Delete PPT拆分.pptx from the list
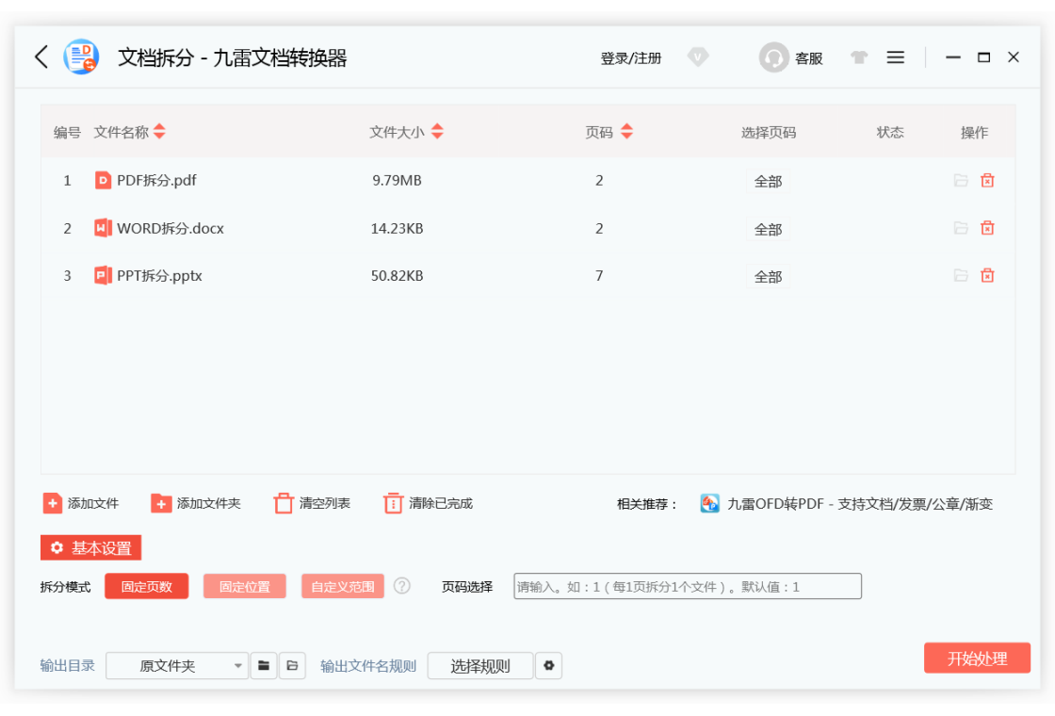The height and width of the screenshot is (716, 1055). tap(987, 275)
